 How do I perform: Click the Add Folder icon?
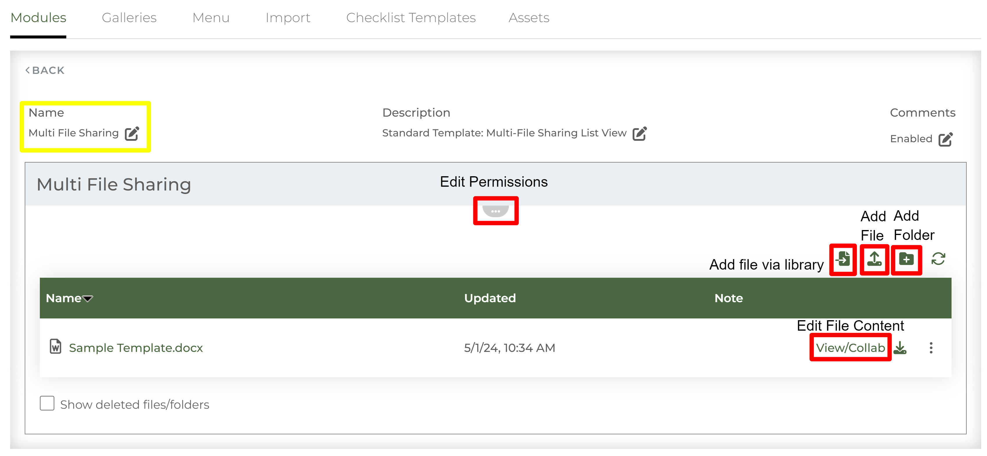point(906,259)
